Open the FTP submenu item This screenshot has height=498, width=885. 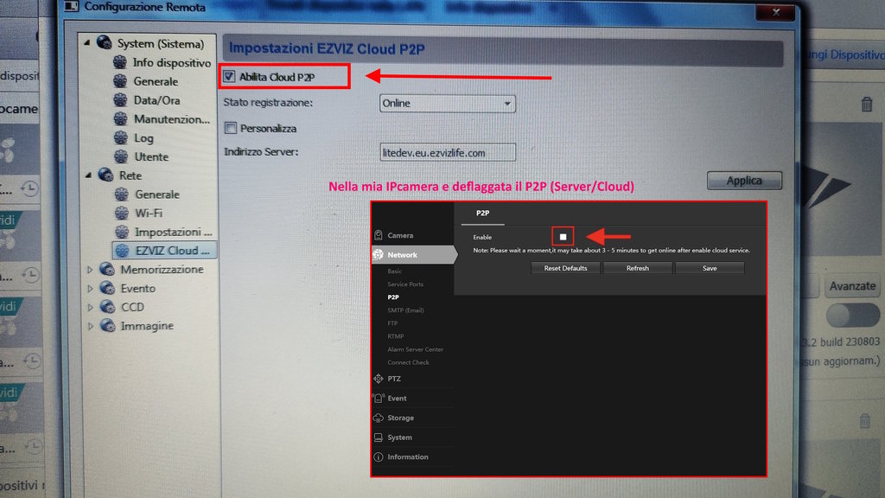(392, 323)
